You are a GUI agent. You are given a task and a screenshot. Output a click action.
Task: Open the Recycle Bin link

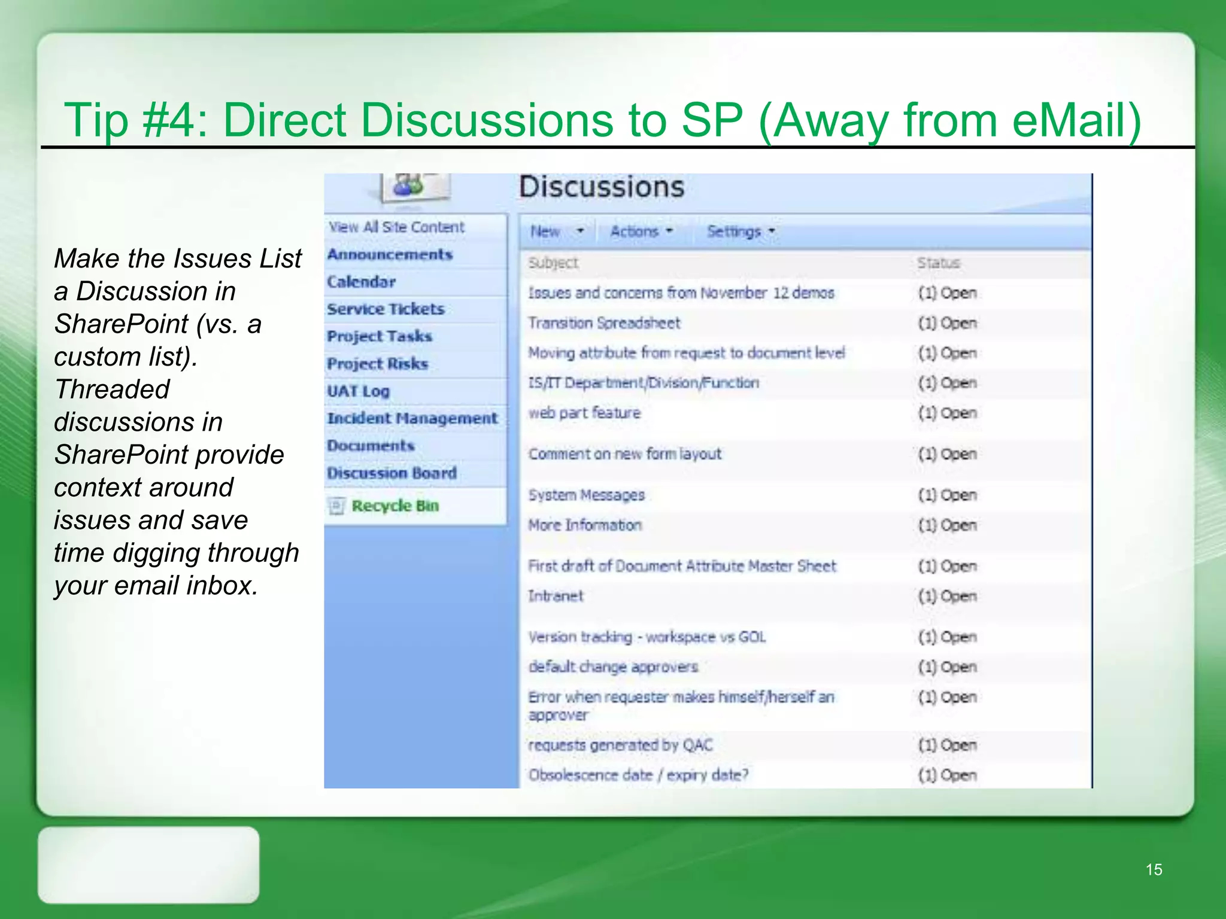[395, 506]
